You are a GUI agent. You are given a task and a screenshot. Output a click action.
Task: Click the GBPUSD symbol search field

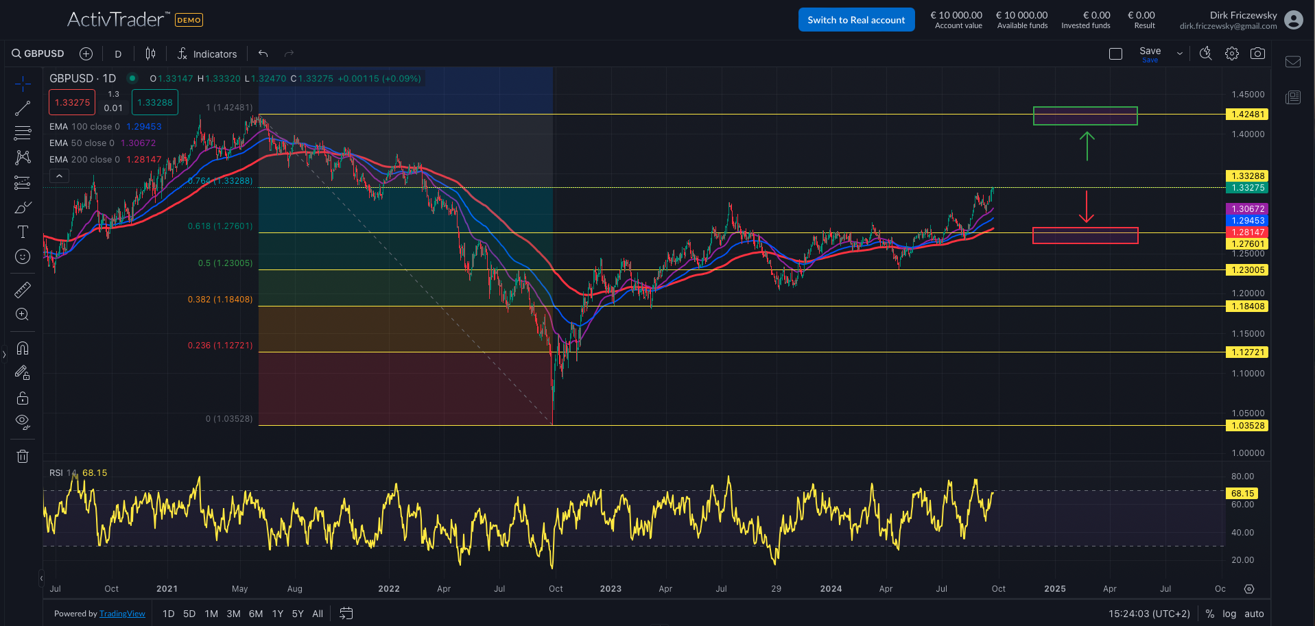[38, 53]
